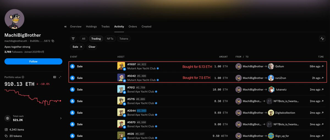Open thumbnail of Mutant Ape #5042

tap(121, 78)
